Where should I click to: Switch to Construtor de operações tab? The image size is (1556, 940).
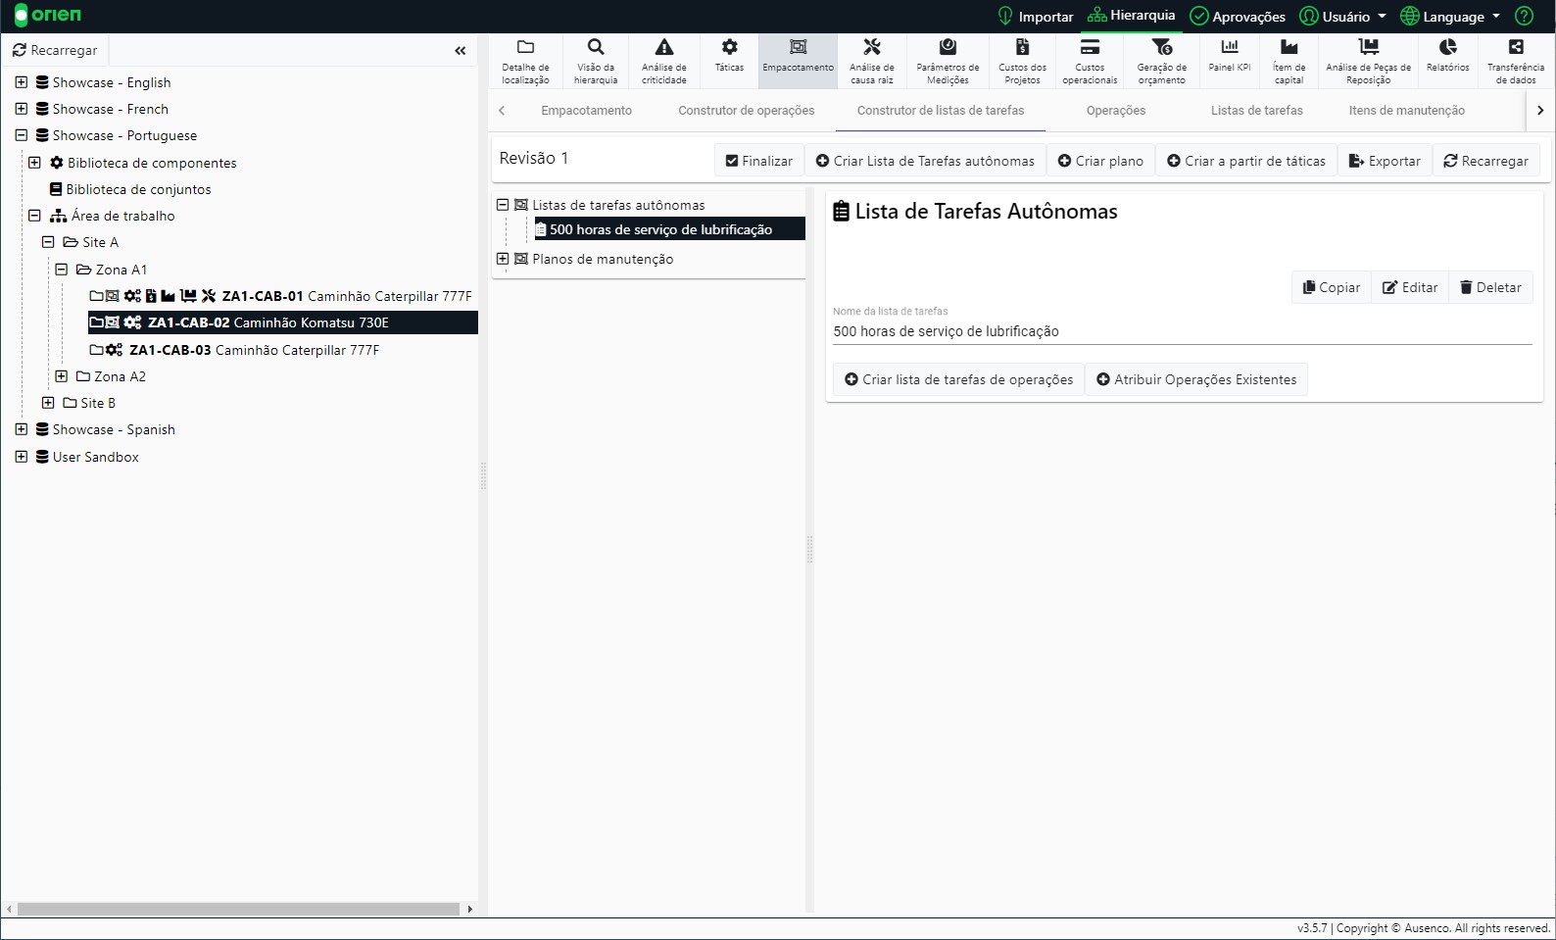coord(747,111)
